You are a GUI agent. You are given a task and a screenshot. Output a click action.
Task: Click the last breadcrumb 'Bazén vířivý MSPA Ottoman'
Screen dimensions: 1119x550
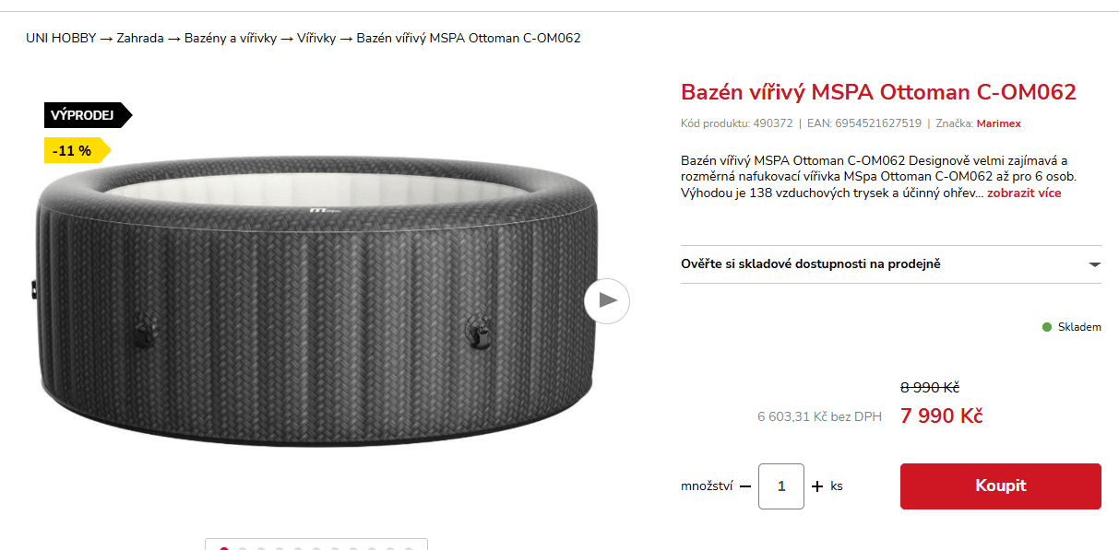click(469, 38)
